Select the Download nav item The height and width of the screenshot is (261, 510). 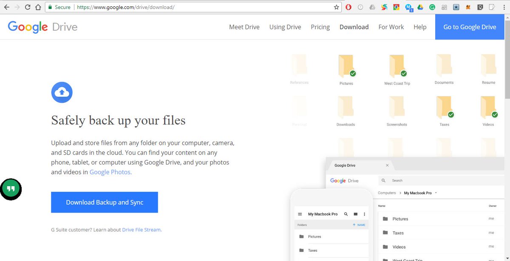coord(354,27)
